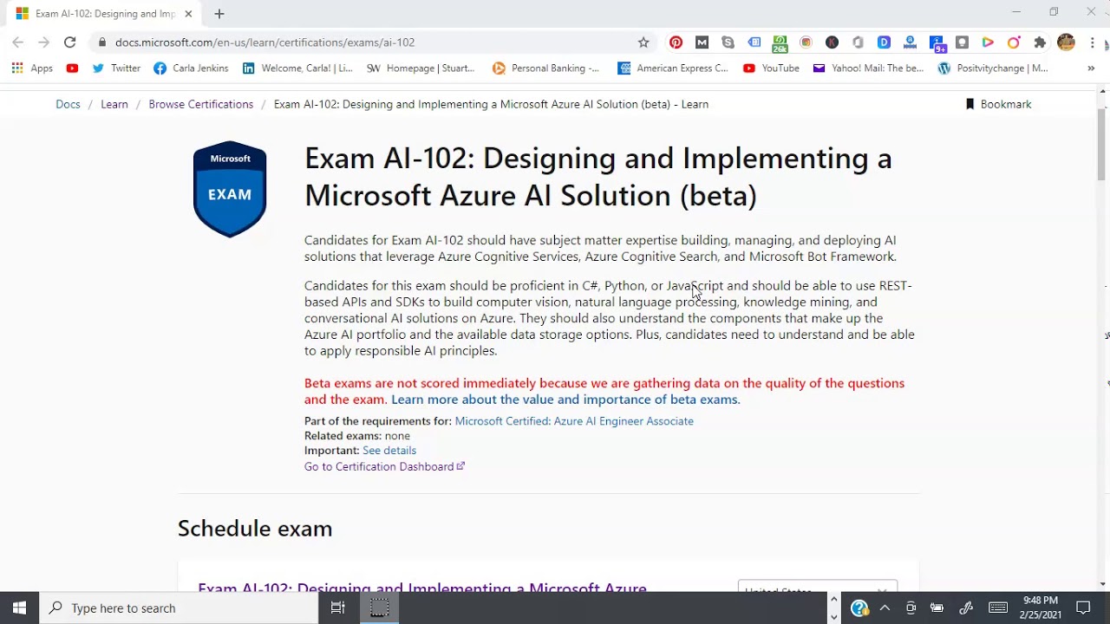1110x624 pixels.
Task: Open the touch keyboard icon
Action: [x=998, y=608]
